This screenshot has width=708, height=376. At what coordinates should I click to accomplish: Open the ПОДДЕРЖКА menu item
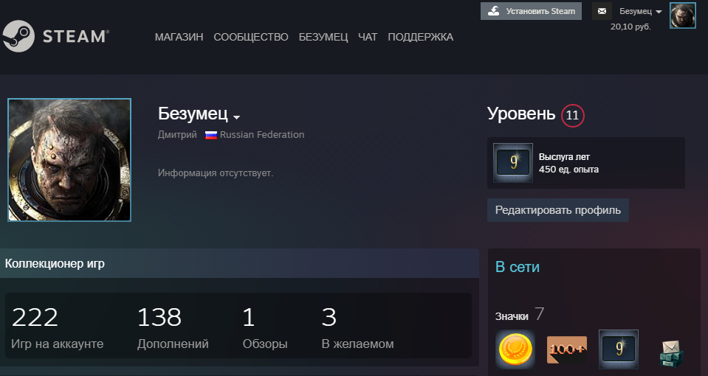point(420,37)
